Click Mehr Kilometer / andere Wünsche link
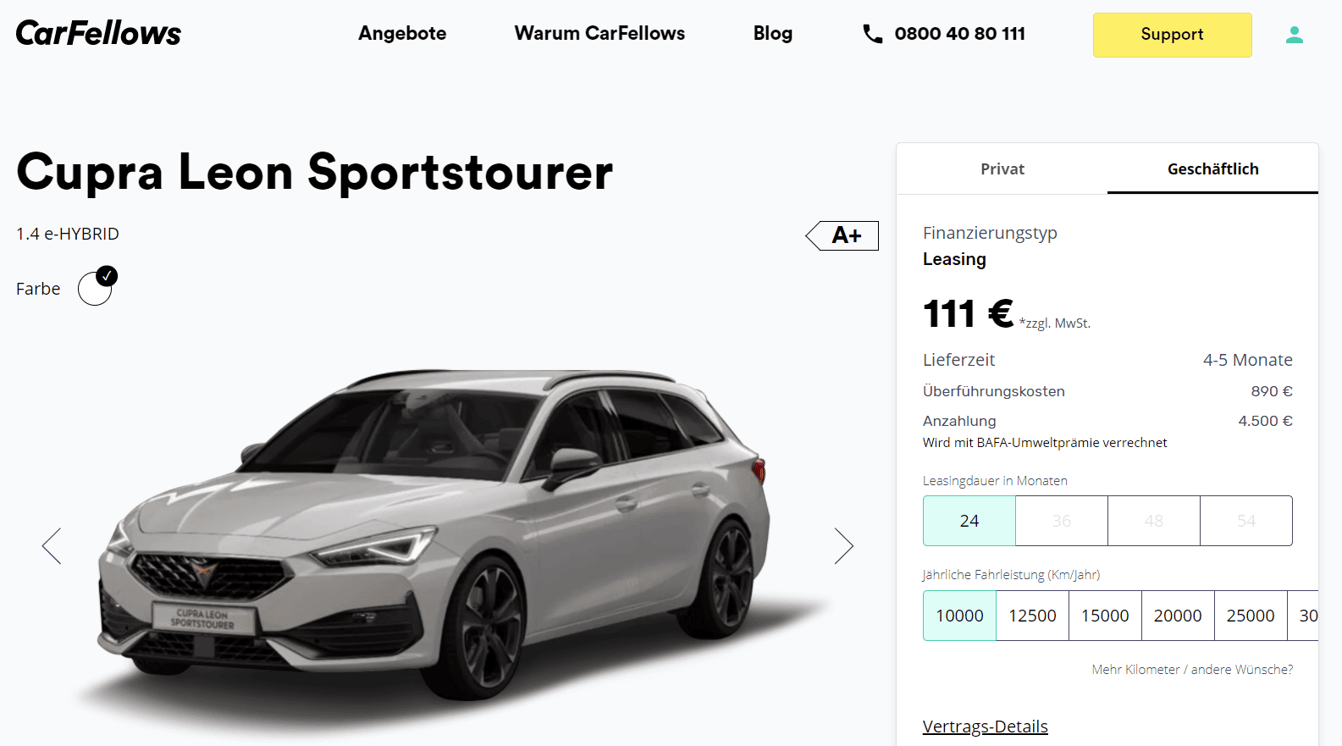The height and width of the screenshot is (746, 1342). click(x=1192, y=669)
